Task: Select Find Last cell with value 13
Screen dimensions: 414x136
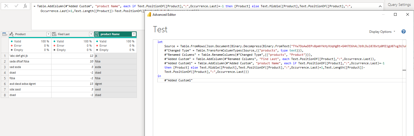Action: pyautogui.click(x=73, y=84)
